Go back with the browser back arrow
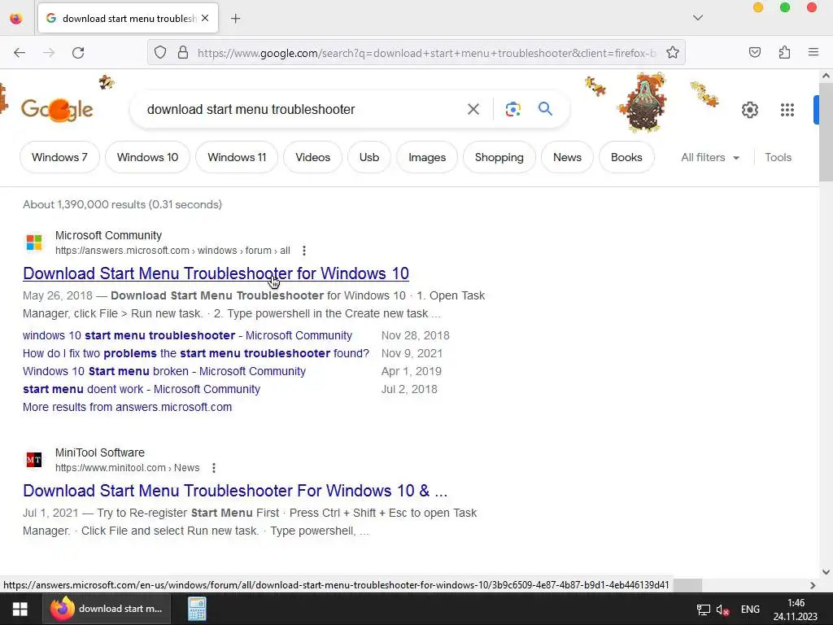 pos(20,53)
